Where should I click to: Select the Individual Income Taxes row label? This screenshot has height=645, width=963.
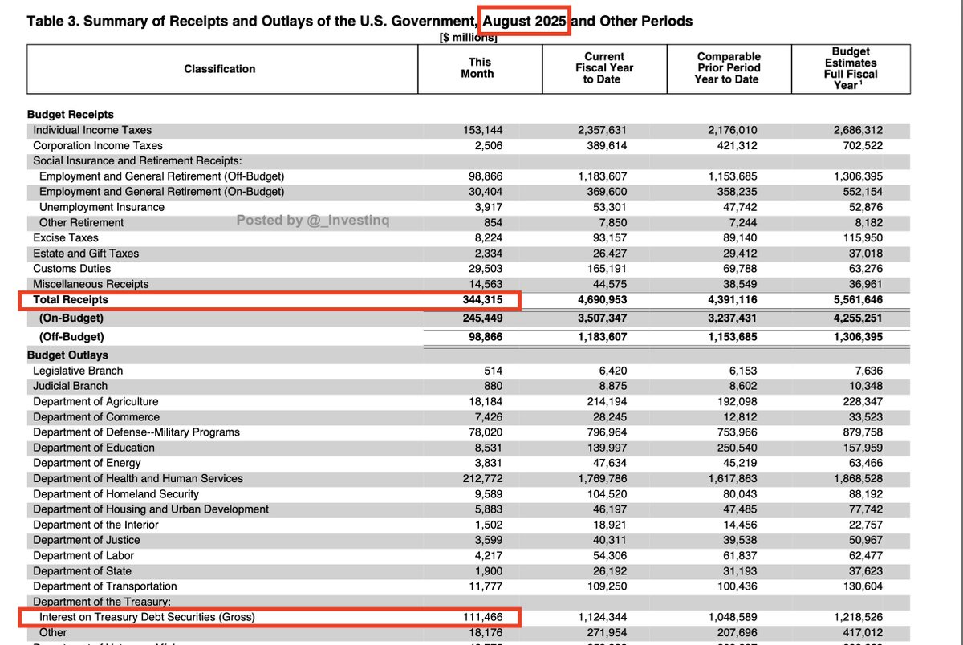click(x=92, y=130)
